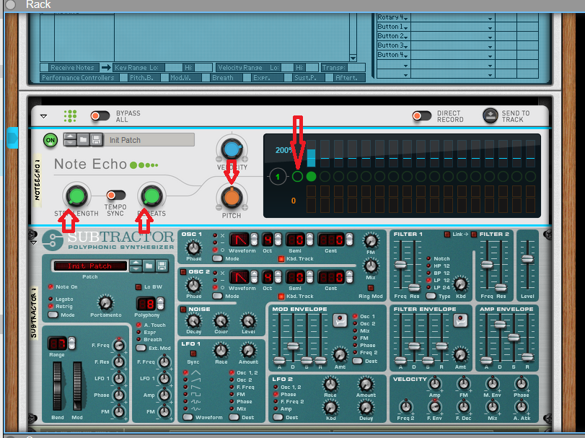Click the Filter 1 Freq slider
This screenshot has height=438, width=585.
click(x=400, y=265)
